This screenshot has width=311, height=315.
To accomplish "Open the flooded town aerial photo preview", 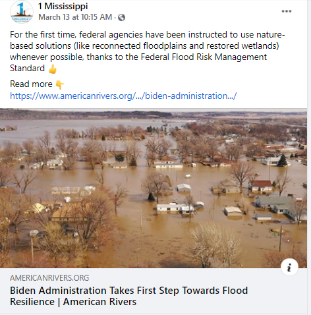I will pos(154,188).
